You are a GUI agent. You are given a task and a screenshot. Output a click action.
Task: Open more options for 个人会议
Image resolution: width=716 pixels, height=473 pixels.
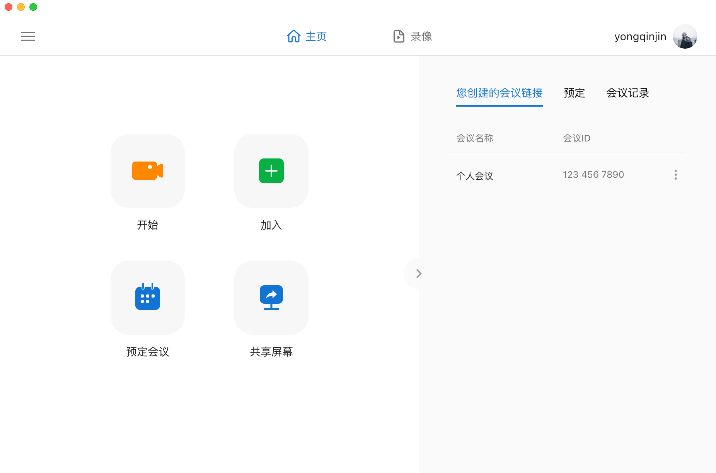pos(675,175)
